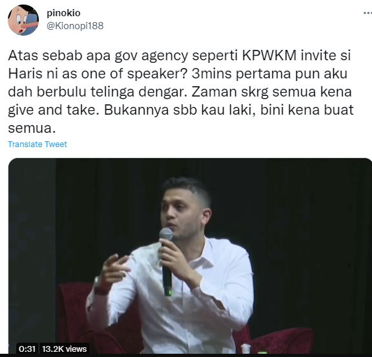The height and width of the screenshot is (357, 372).
Task: Open the tweet via its first text line
Action: (x=180, y=56)
